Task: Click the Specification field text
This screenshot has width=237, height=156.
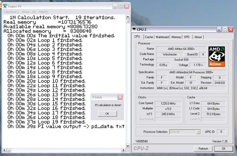Action: (191, 72)
